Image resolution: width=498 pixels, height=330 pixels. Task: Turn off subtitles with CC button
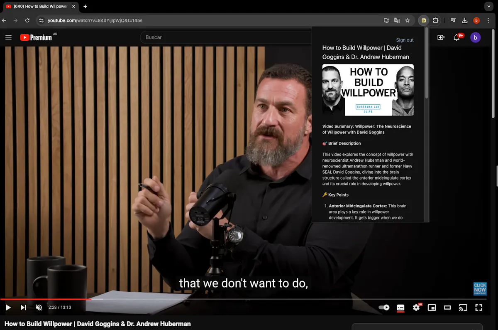click(400, 308)
